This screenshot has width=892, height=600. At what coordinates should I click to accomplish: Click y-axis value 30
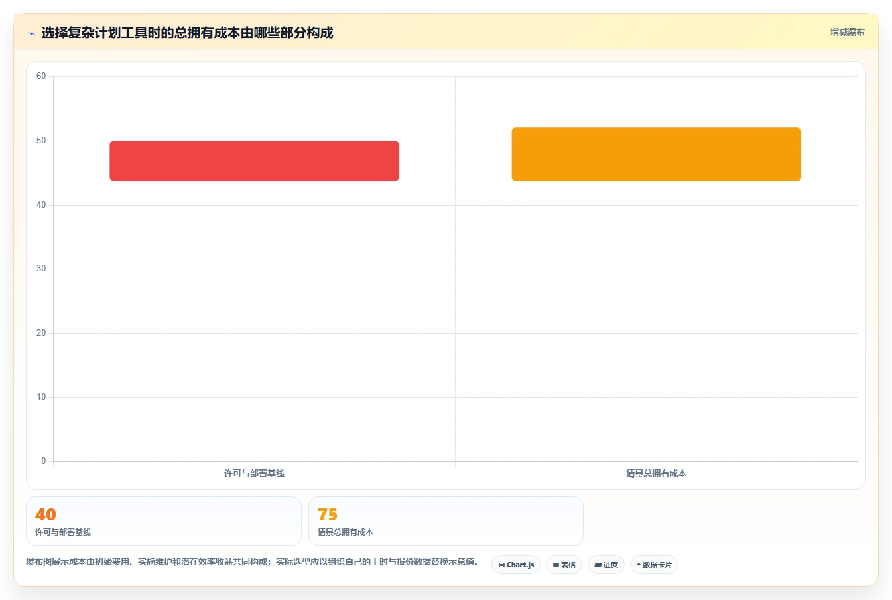tap(41, 269)
